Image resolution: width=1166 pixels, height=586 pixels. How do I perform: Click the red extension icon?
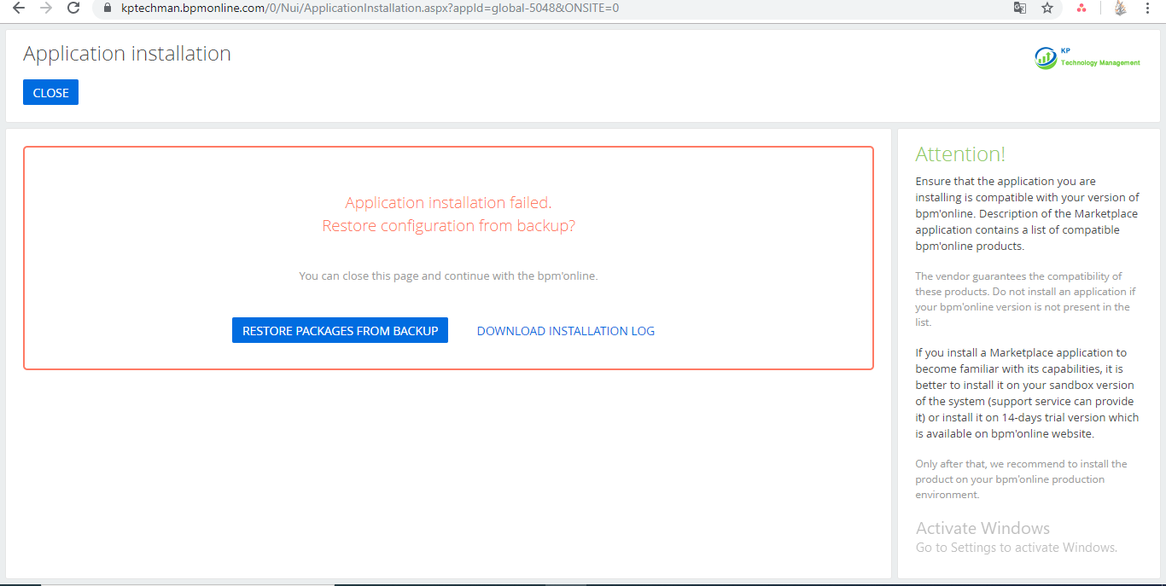(x=1081, y=8)
